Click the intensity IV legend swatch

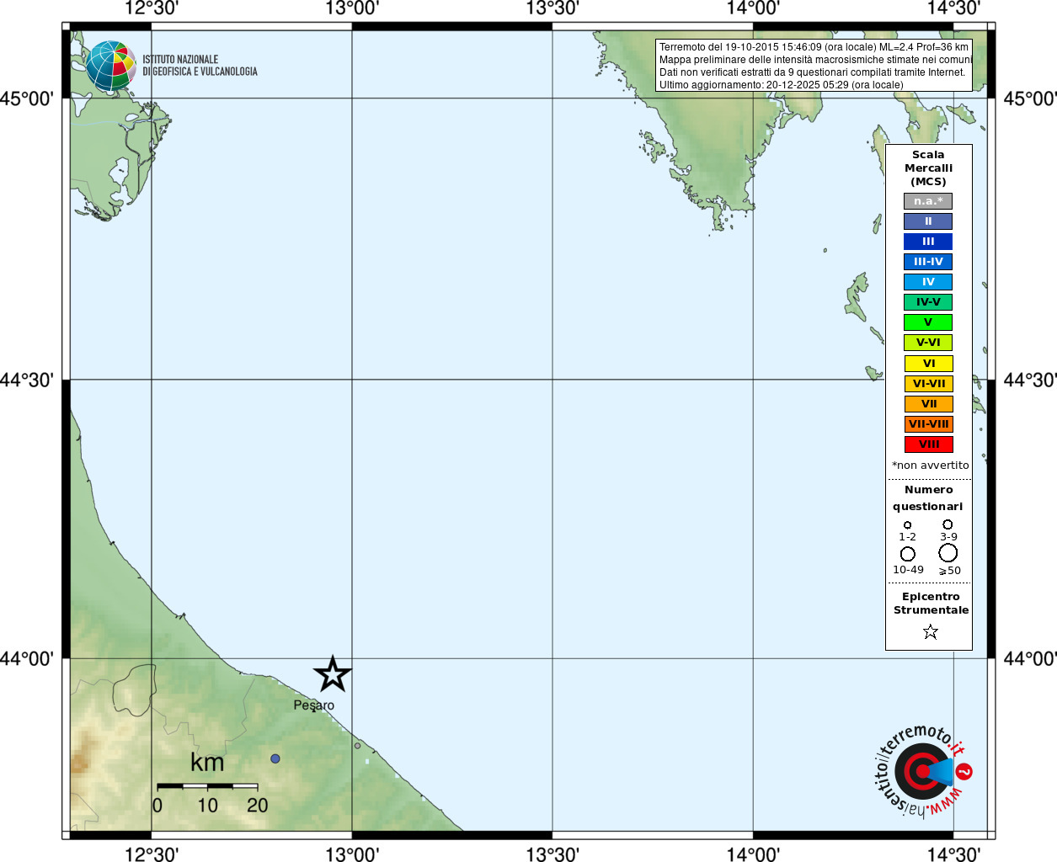pos(928,282)
